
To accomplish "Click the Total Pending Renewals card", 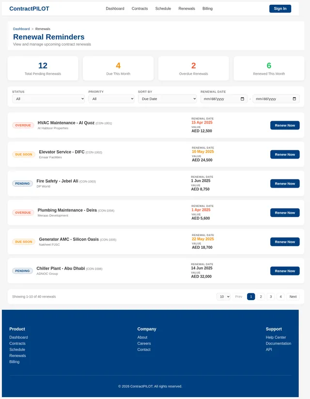I will pyautogui.click(x=43, y=68).
